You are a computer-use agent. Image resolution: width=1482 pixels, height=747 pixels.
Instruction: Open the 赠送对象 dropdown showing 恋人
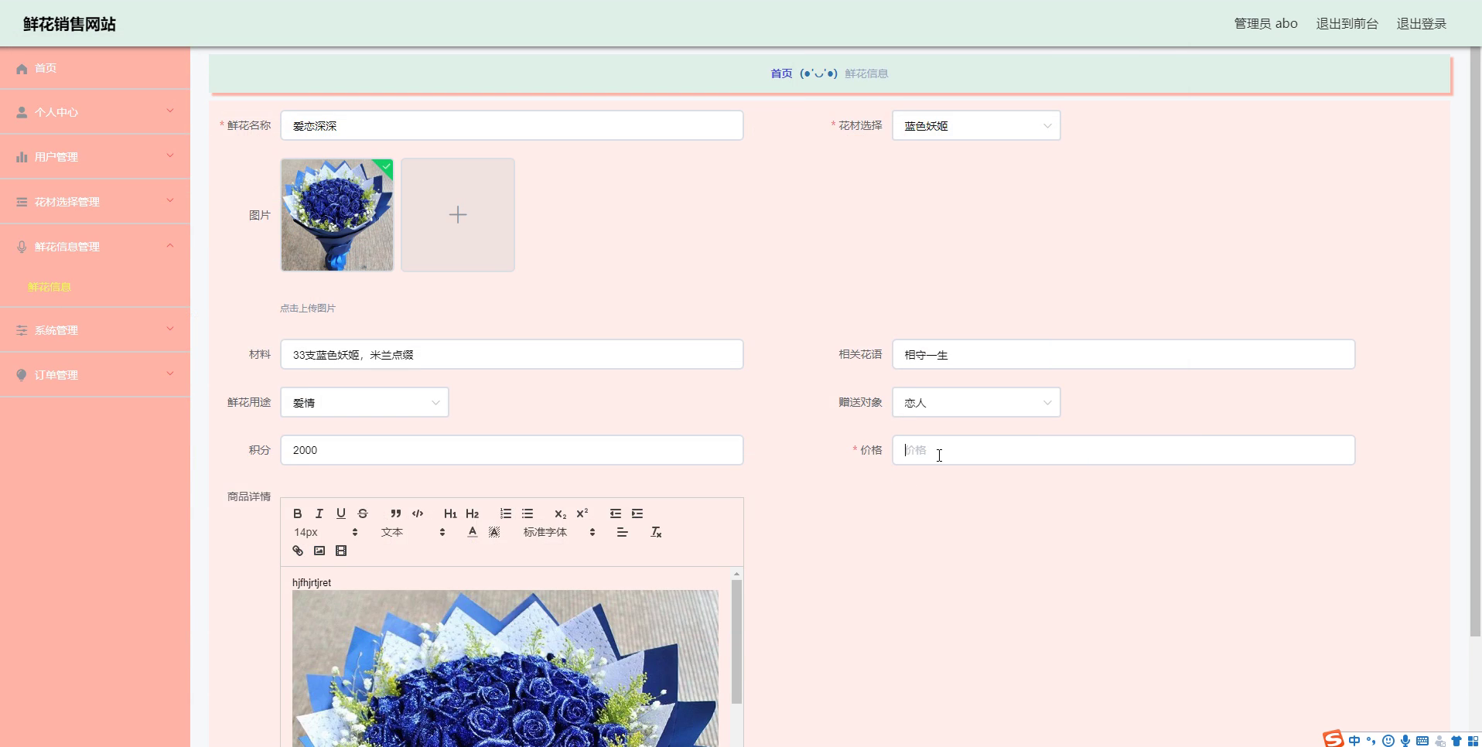coord(976,402)
